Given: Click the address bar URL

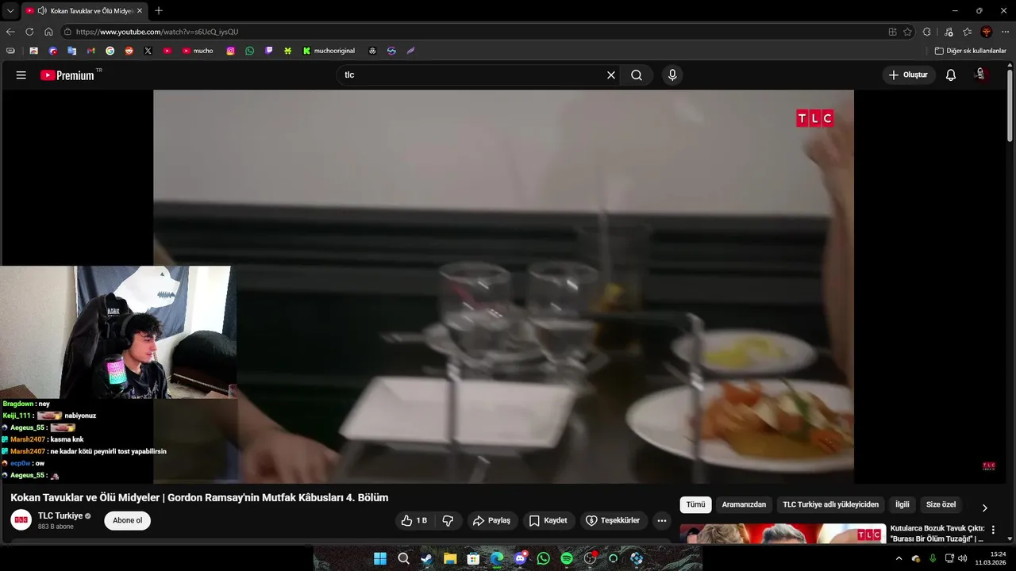Looking at the screenshot, I should [x=157, y=32].
